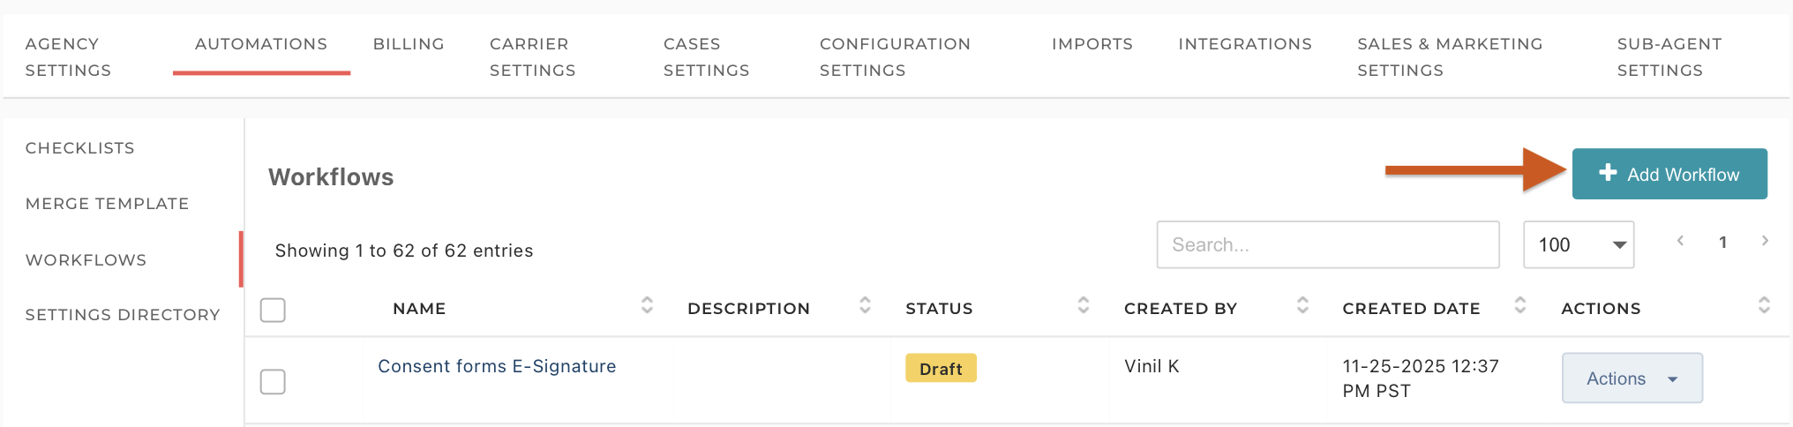Click into the Search field
Screen dimensions: 1793x427
[x=1327, y=245]
